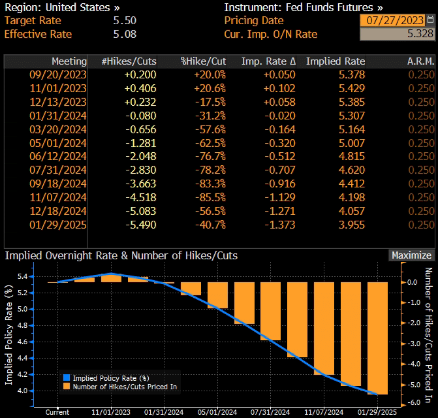Click the Effective Rate value 5.08
The height and width of the screenshot is (418, 438).
[125, 35]
